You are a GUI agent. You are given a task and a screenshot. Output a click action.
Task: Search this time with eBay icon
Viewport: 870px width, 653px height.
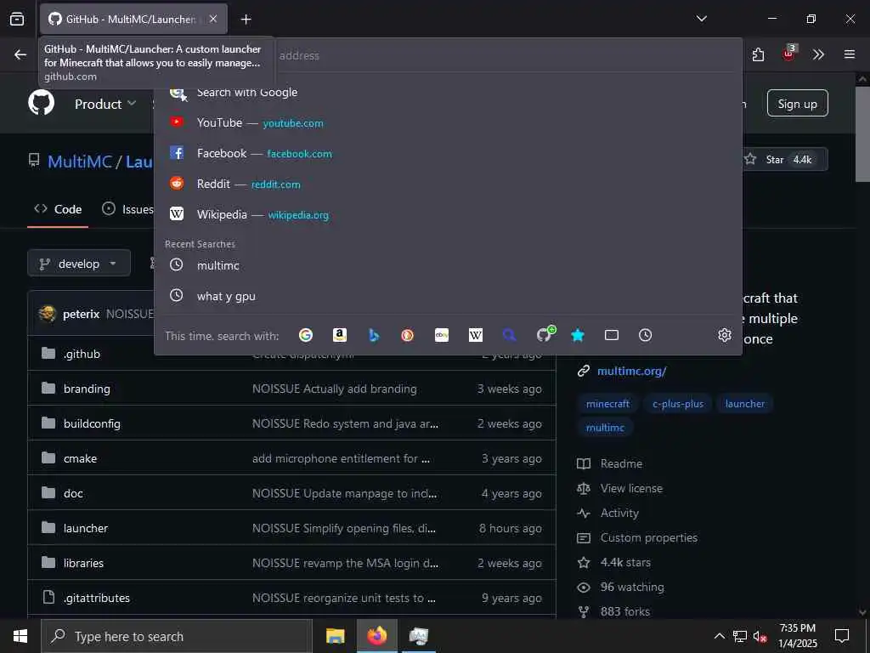click(x=442, y=335)
